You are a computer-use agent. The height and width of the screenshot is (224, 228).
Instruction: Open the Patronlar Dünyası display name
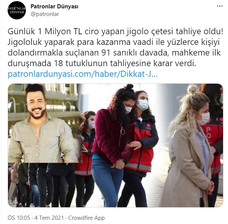point(55,6)
